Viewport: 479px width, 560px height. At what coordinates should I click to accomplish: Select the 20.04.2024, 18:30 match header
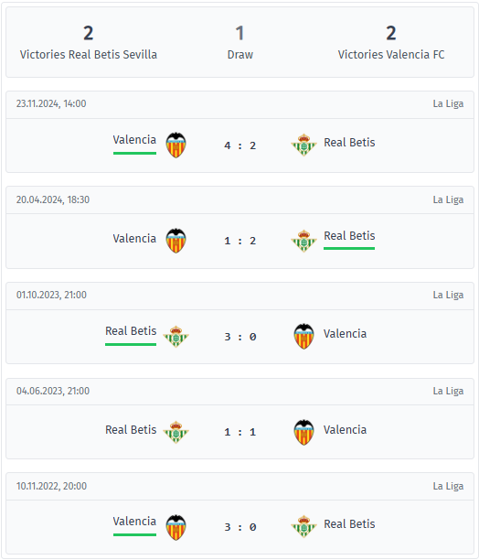tap(239, 199)
